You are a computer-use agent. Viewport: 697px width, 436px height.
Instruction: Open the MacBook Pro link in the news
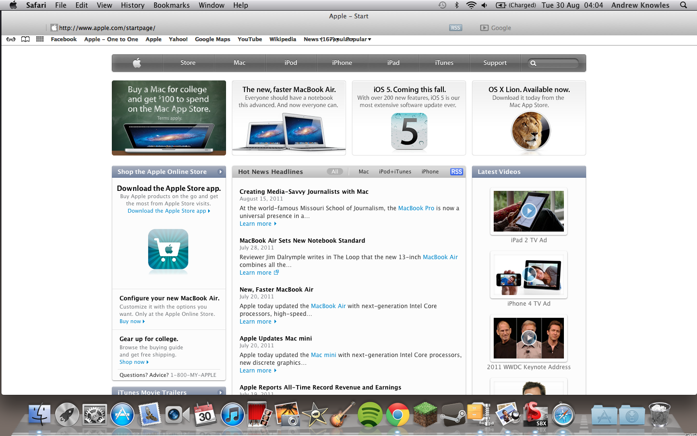click(x=416, y=208)
